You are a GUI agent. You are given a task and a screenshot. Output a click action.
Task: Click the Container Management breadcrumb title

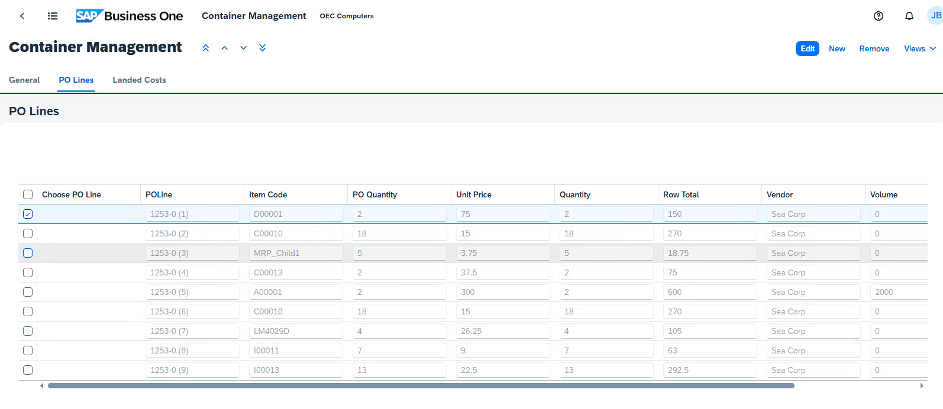point(254,16)
